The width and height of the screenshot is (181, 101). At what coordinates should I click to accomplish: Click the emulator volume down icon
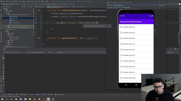(112, 8)
